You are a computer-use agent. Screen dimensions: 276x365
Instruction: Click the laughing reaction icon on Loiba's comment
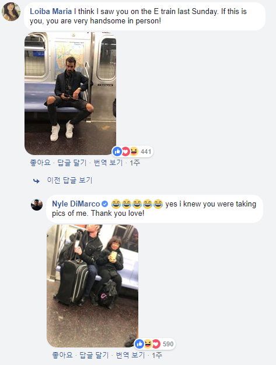(134, 151)
